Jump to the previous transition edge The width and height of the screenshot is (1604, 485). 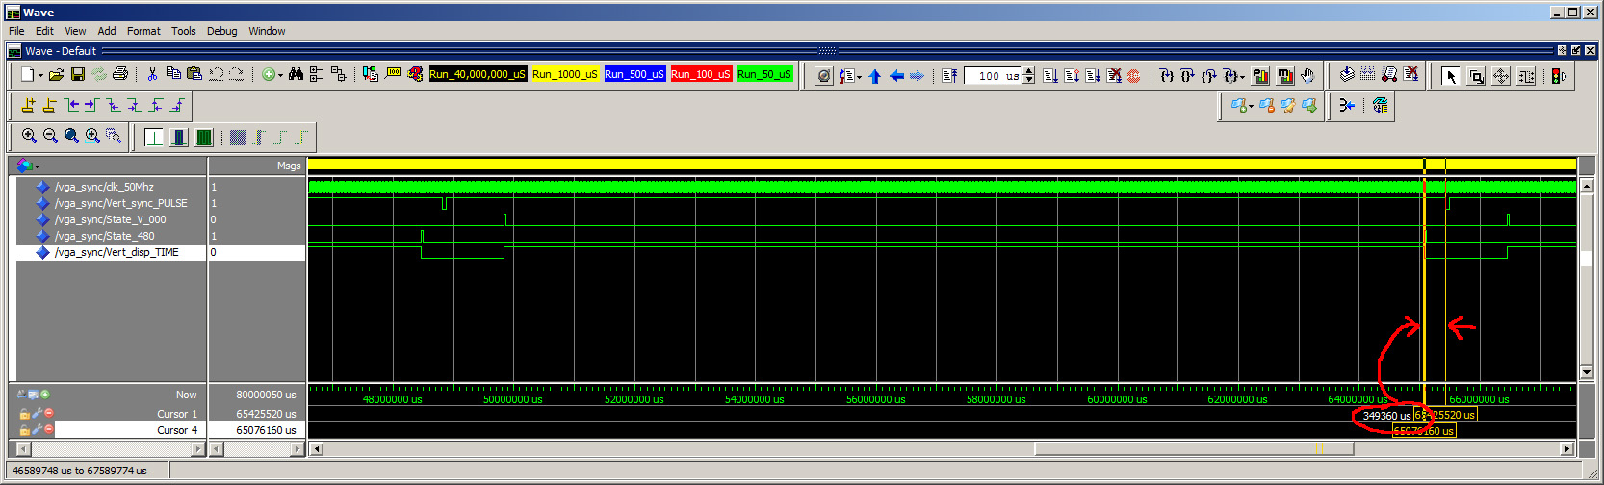71,105
